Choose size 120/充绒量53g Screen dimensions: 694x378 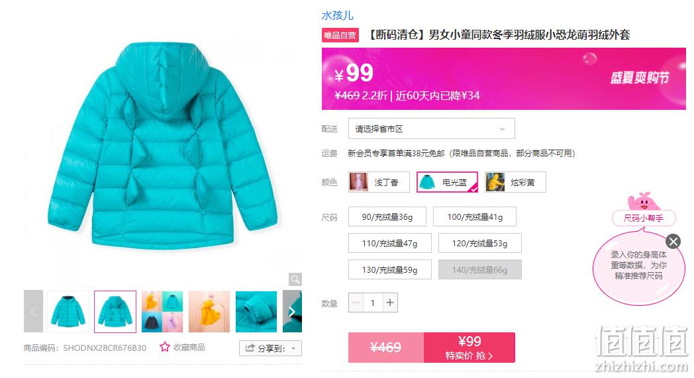coord(480,244)
